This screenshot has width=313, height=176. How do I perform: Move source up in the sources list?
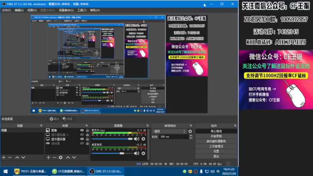coord(68,158)
